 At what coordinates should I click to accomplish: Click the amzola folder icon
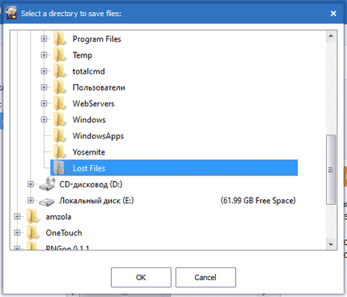33,217
